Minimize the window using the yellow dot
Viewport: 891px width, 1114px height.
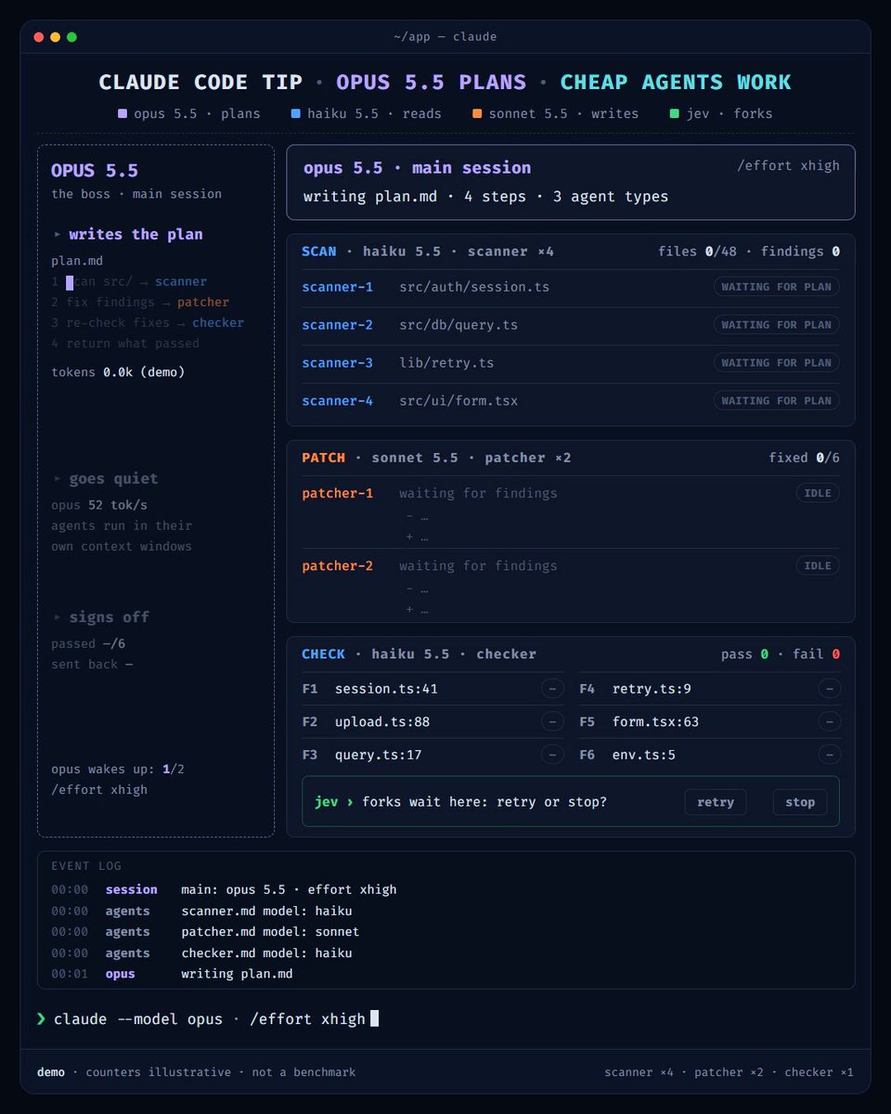click(x=55, y=37)
